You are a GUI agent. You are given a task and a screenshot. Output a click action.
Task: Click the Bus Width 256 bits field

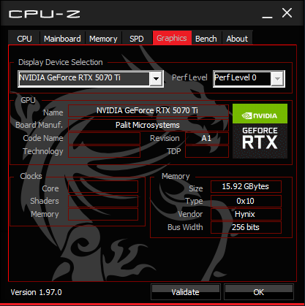click(x=246, y=227)
